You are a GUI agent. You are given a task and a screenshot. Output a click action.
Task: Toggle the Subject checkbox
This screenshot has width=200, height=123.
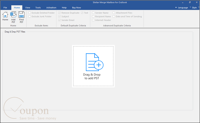[59, 16]
